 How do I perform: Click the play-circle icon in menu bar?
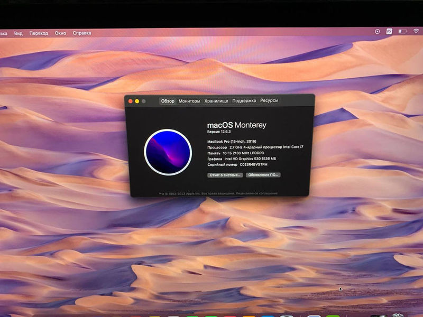click(377, 32)
